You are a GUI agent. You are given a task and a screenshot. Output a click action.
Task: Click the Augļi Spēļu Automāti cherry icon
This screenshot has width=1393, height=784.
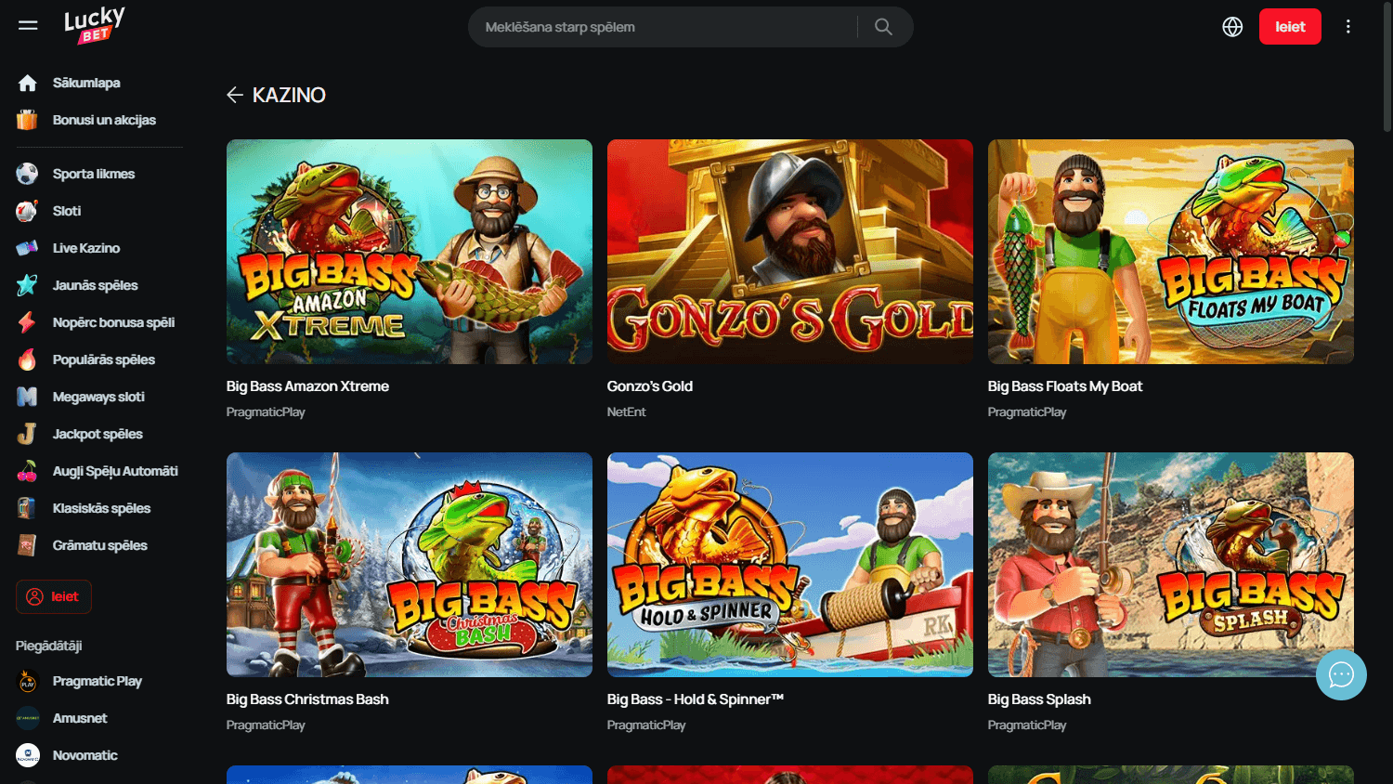[x=27, y=471]
